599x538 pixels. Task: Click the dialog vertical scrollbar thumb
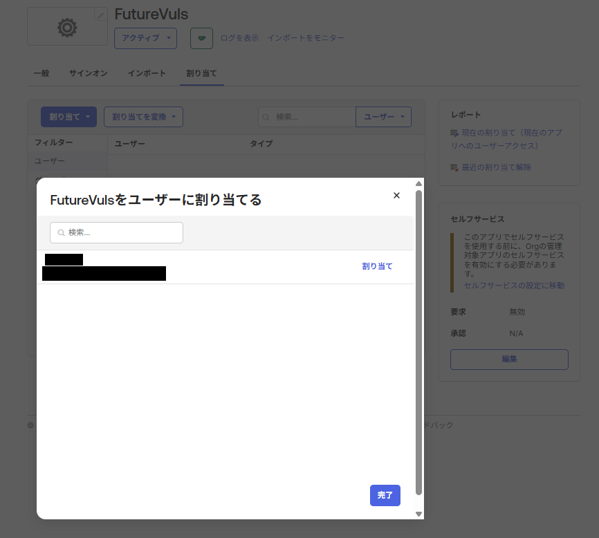coord(418,342)
